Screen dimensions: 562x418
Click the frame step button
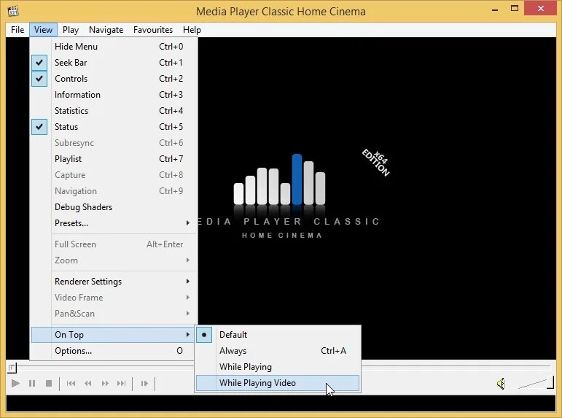144,383
